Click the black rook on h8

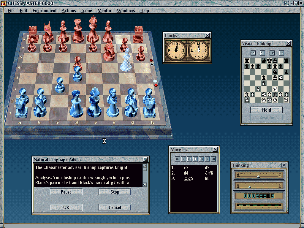[x=139, y=34]
